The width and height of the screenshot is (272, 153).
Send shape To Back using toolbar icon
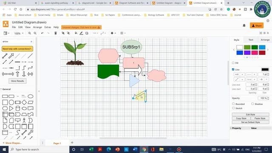[68, 33]
